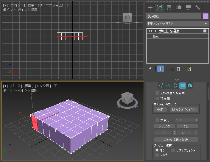Click the シュリンク button
210x162 pixels.
(x=165, y=126)
